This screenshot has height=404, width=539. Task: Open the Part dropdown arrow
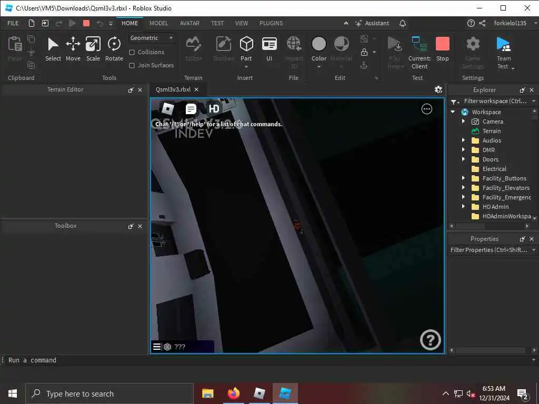click(246, 67)
